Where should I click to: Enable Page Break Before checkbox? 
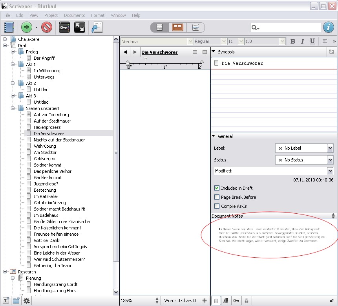pyautogui.click(x=217, y=197)
